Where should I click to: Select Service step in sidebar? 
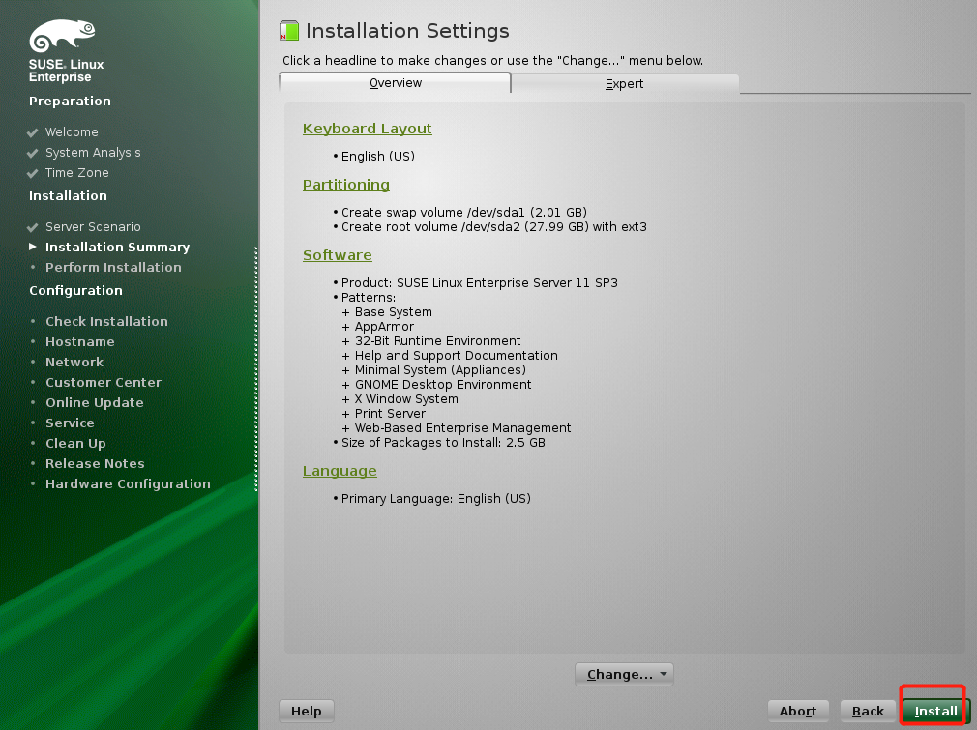[x=70, y=423]
